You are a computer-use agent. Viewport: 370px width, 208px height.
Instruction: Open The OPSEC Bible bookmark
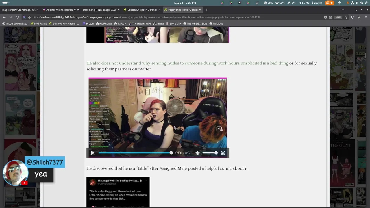[x=195, y=24]
